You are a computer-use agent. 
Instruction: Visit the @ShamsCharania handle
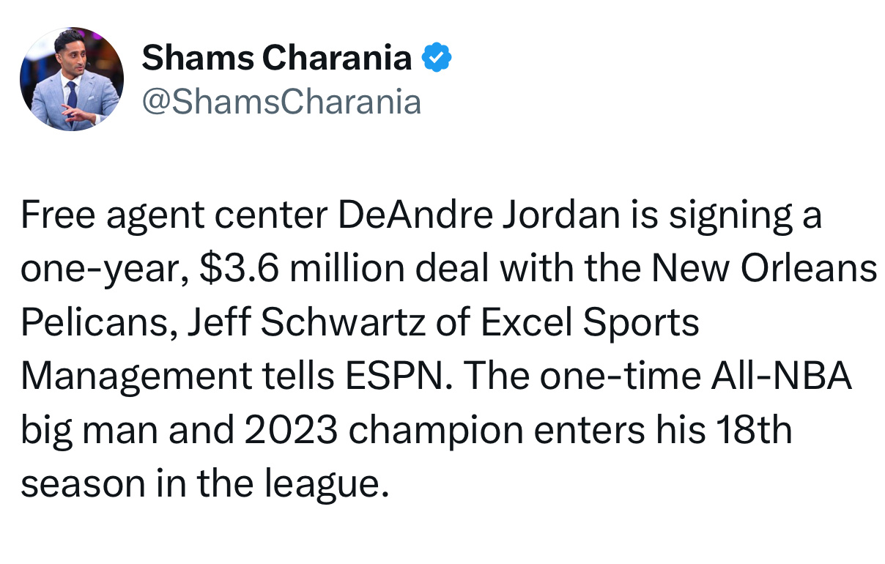[281, 102]
